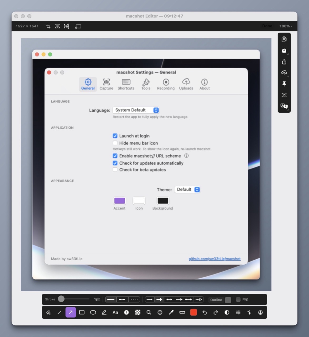This screenshot has height=337, width=309.
Task: Select the ellipse shape tool
Action: click(93, 313)
